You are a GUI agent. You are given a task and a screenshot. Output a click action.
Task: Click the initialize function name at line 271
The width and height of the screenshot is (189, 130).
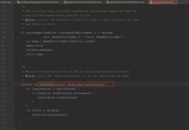(x=47, y=84)
